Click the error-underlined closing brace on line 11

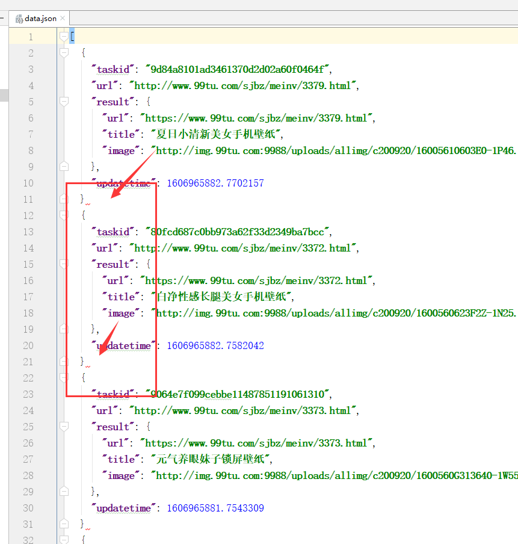tap(82, 199)
